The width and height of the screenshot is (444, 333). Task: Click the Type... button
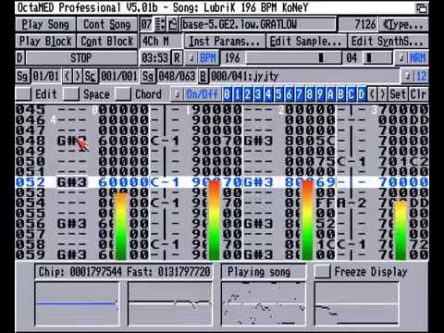[404, 24]
